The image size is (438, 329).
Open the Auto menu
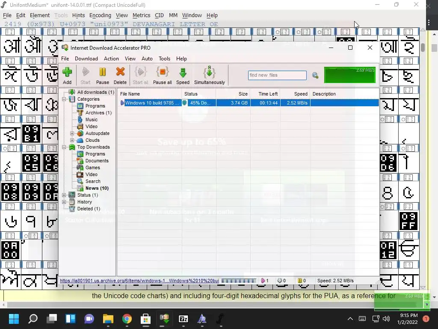(147, 59)
